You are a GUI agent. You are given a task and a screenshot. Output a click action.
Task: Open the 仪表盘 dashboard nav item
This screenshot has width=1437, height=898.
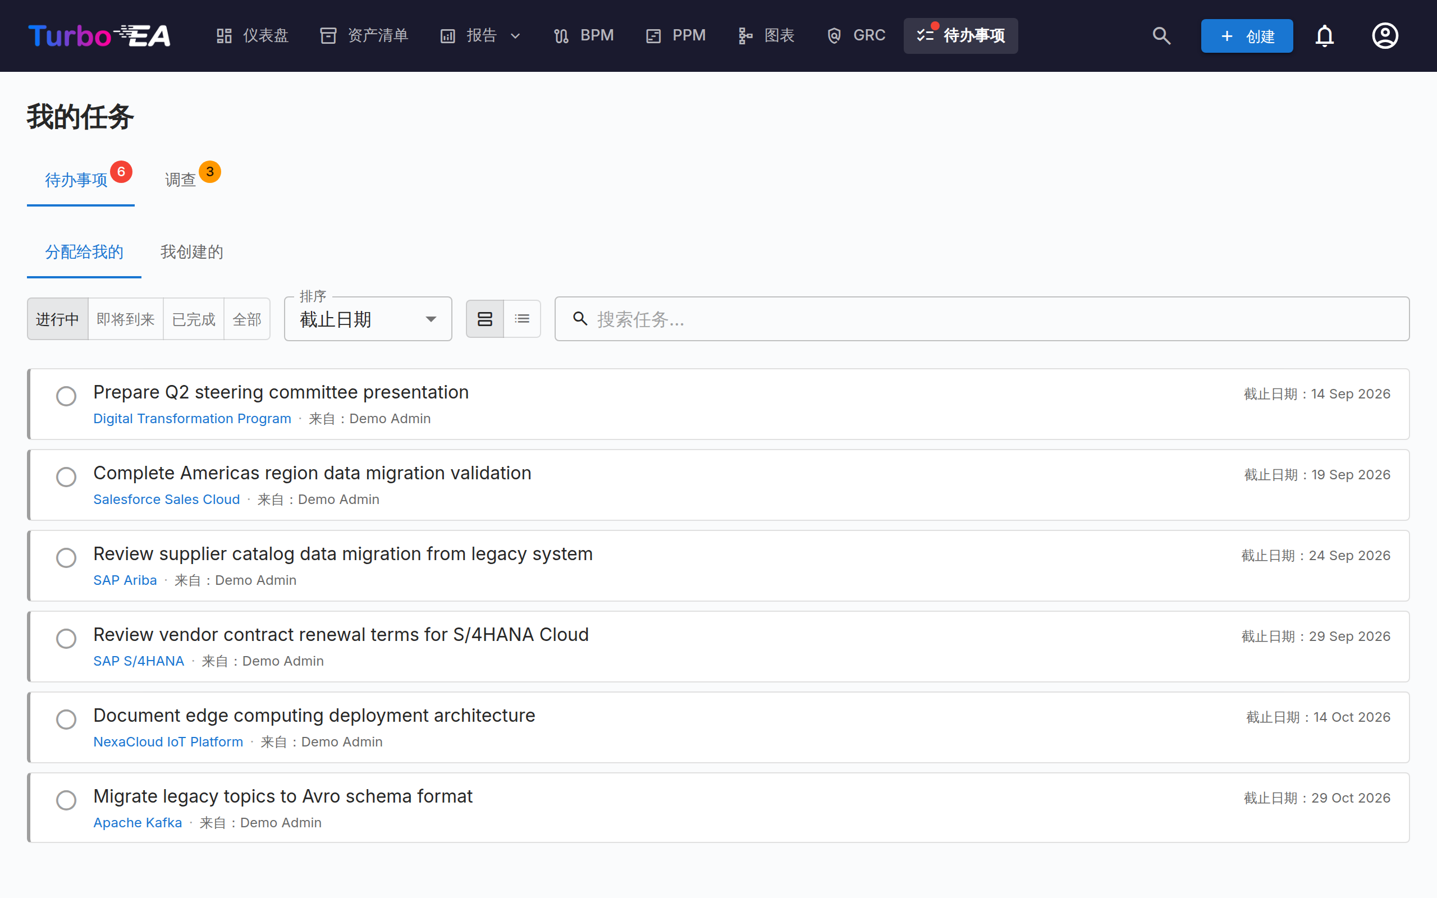coord(252,35)
